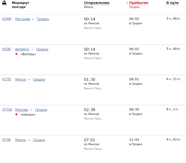
Task: Sort by Отправление column header
Action: coord(97,3)
